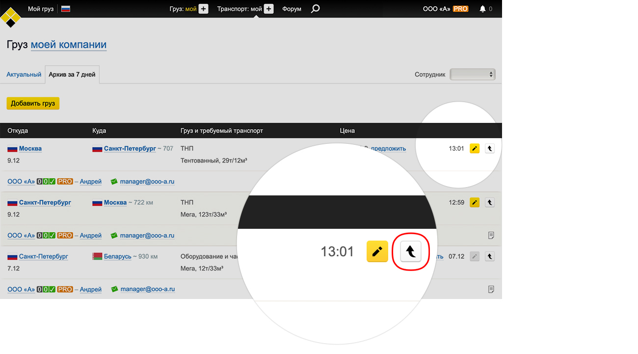Screen dimensions: 638x354
Task: Click the Мега, 12т/33м³ text
Action: tap(202, 269)
